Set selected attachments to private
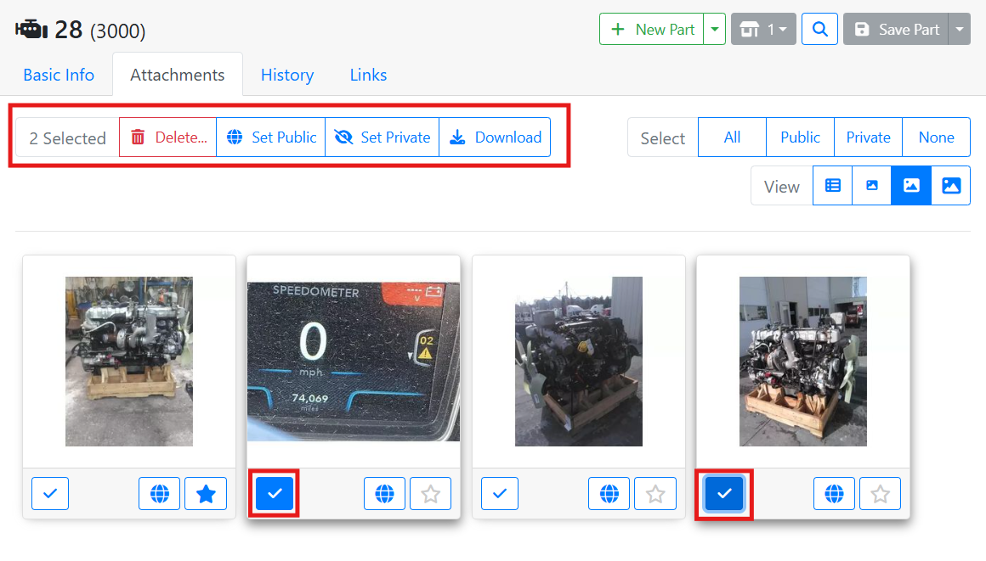 point(382,137)
